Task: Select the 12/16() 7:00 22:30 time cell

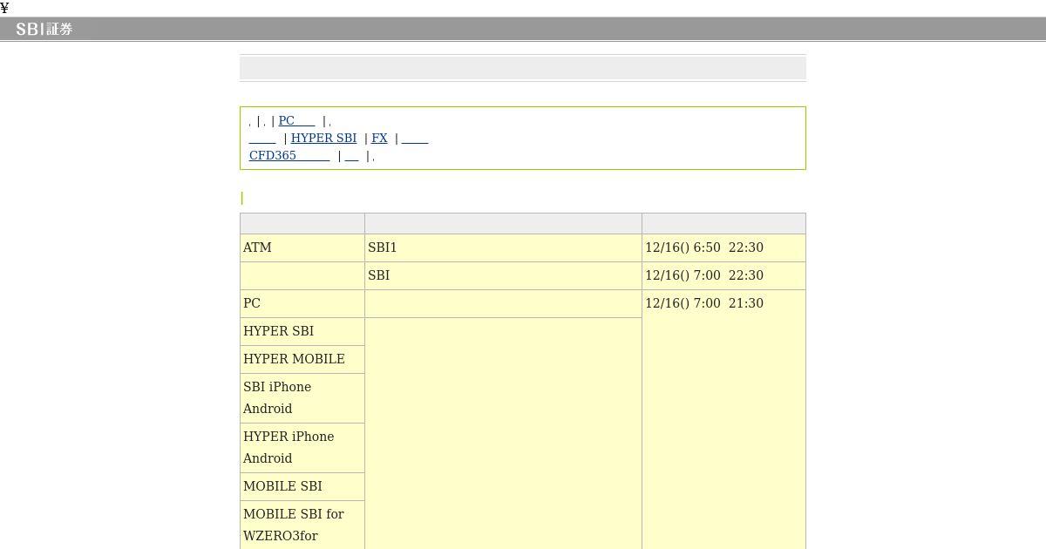Action: pos(723,275)
